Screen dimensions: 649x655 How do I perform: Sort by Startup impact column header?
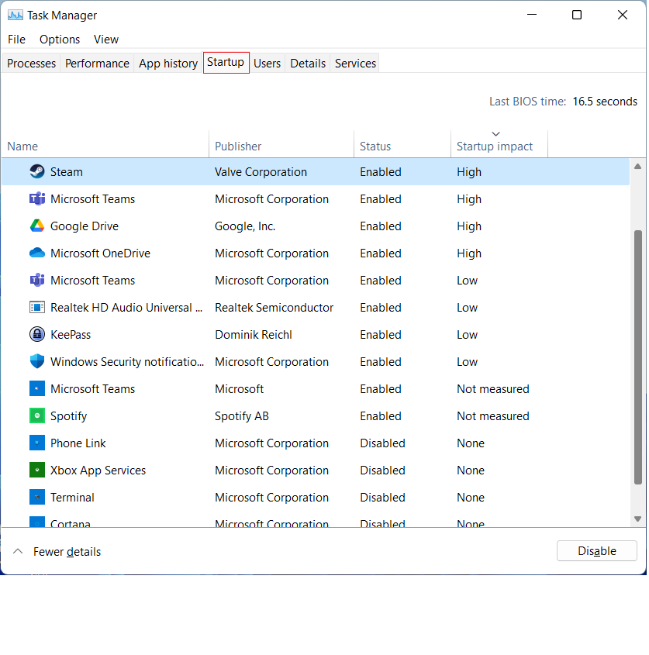point(495,147)
